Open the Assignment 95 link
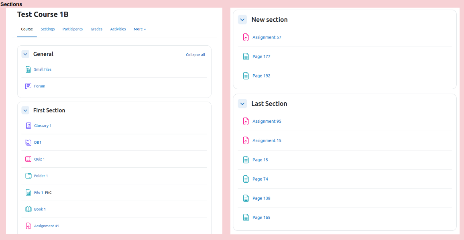 tap(267, 121)
